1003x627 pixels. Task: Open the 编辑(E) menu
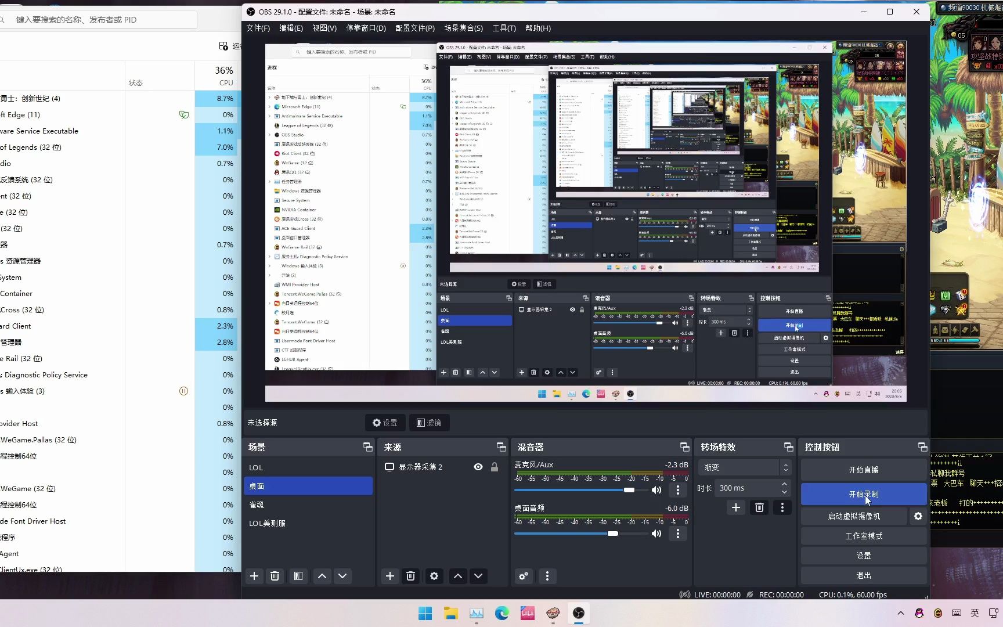[x=291, y=28]
